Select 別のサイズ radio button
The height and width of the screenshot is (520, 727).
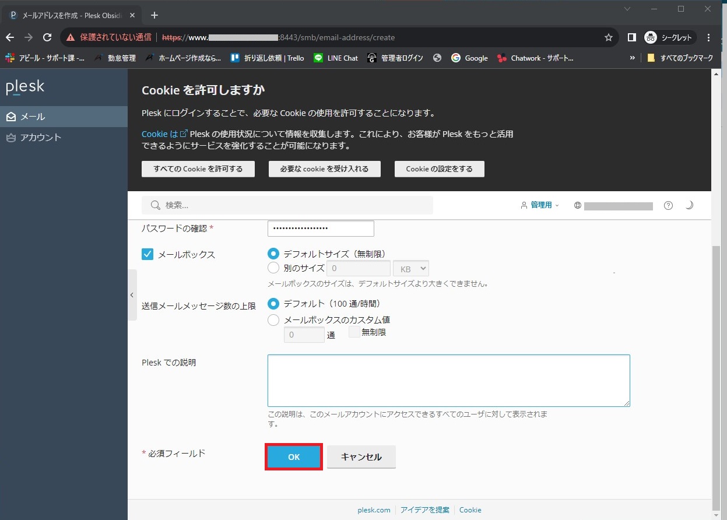(x=273, y=268)
